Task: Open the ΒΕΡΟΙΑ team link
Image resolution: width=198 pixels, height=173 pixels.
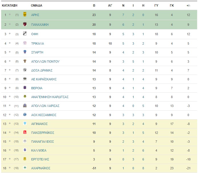Action: 37,88
